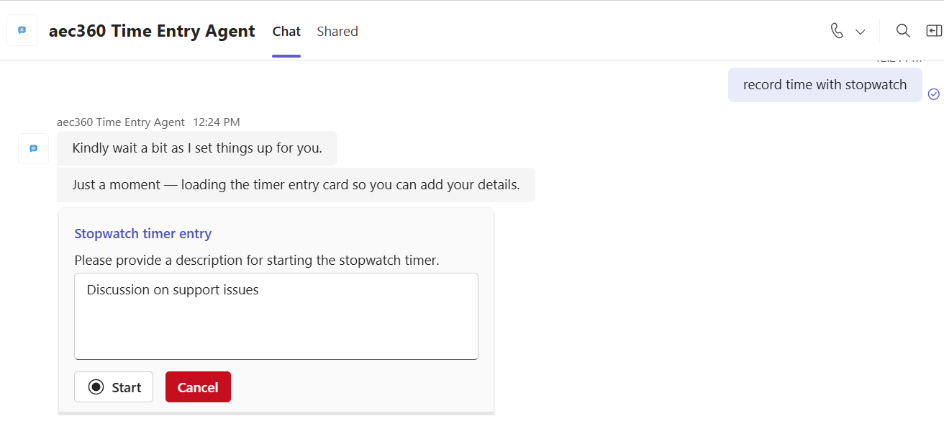Click into the stopwatch description text box
Screen dimensions: 944x434
pyautogui.click(x=276, y=316)
